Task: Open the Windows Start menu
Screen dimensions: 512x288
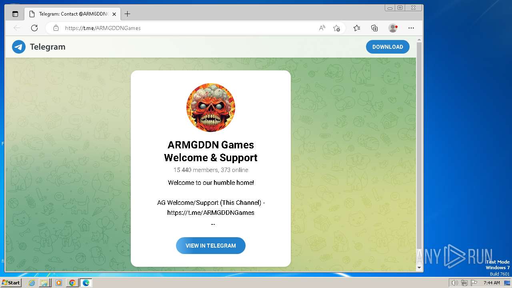Action: point(11,283)
